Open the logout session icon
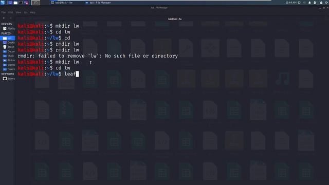 (x=327, y=3)
